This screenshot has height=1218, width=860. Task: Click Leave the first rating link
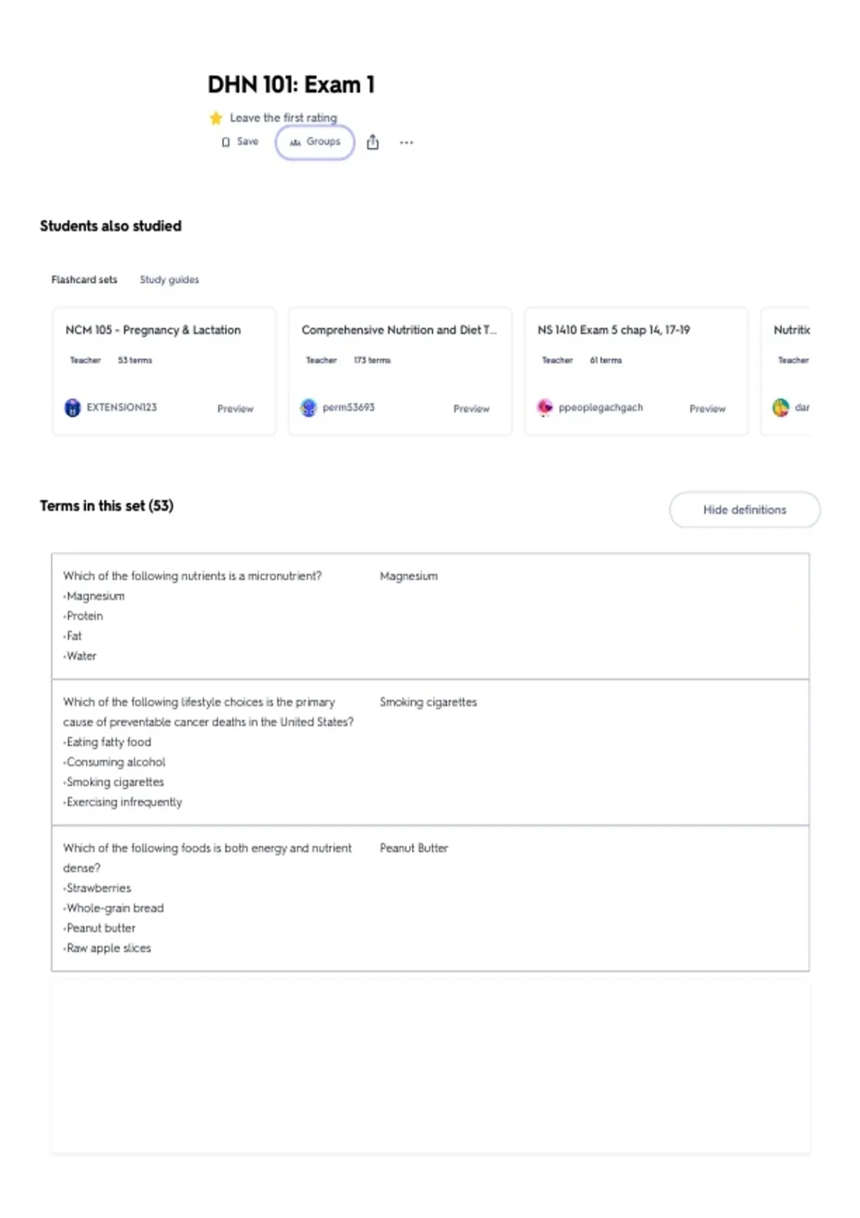tap(283, 118)
